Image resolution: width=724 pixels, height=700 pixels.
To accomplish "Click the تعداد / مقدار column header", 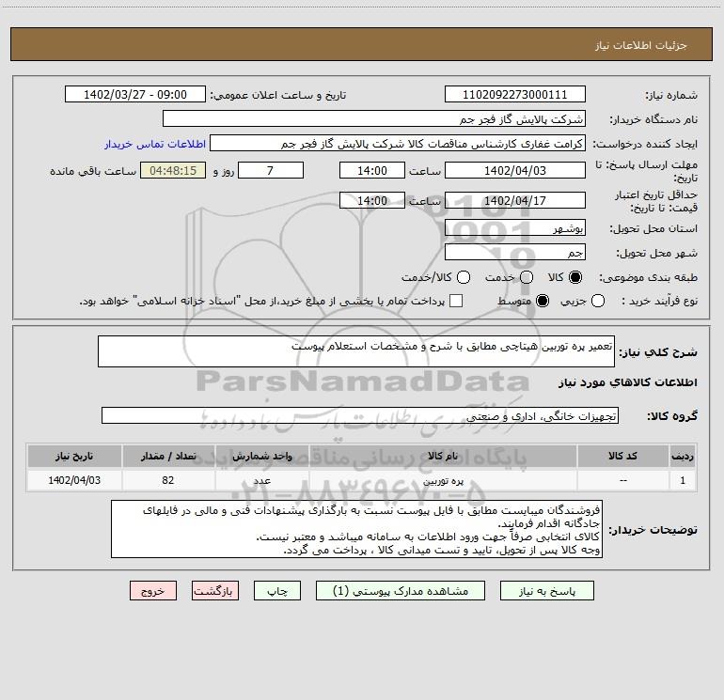I will click(x=168, y=457).
